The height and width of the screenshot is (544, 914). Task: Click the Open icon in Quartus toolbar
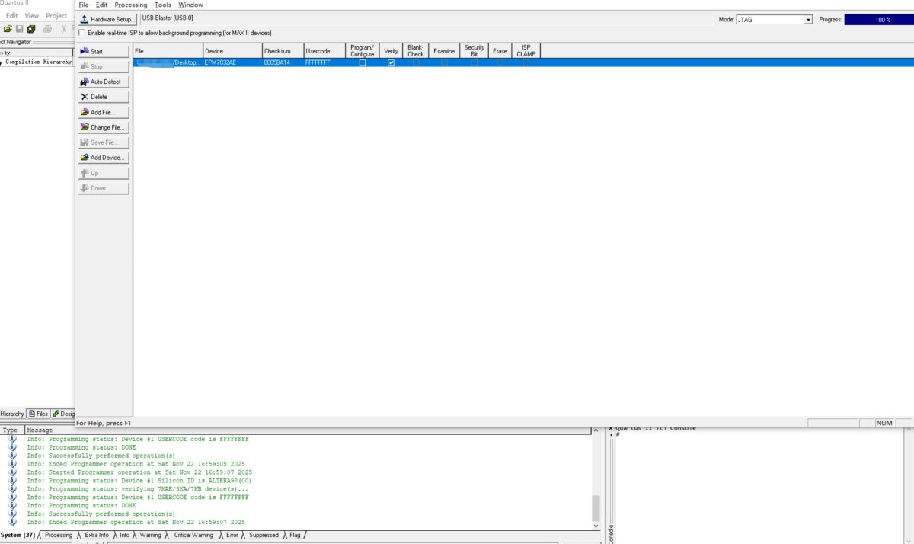click(8, 29)
